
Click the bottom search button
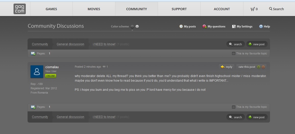pyautogui.click(x=236, y=117)
